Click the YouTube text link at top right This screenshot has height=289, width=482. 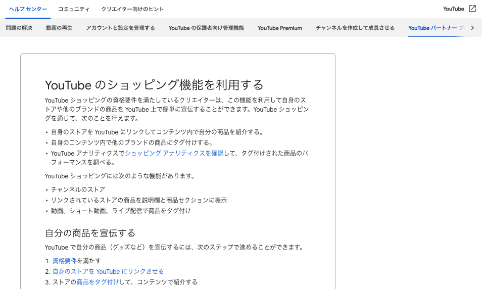[453, 9]
